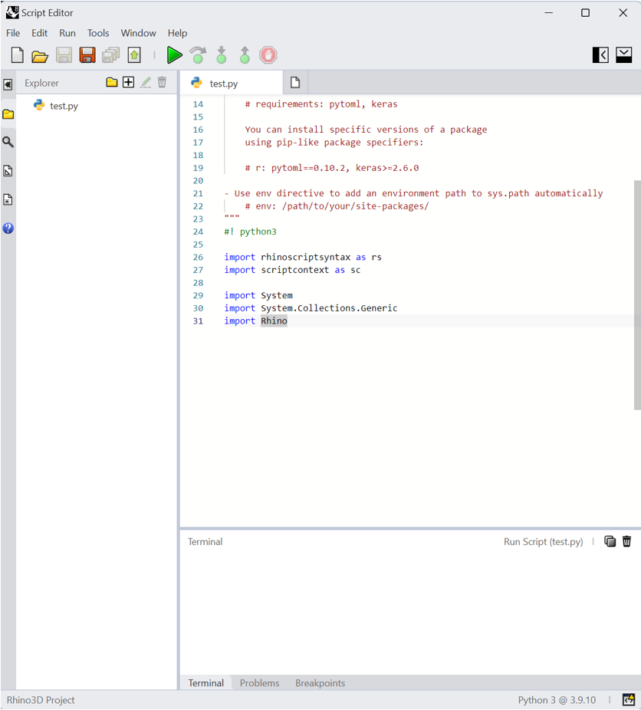Copy terminal output with copy icon

pyautogui.click(x=610, y=541)
